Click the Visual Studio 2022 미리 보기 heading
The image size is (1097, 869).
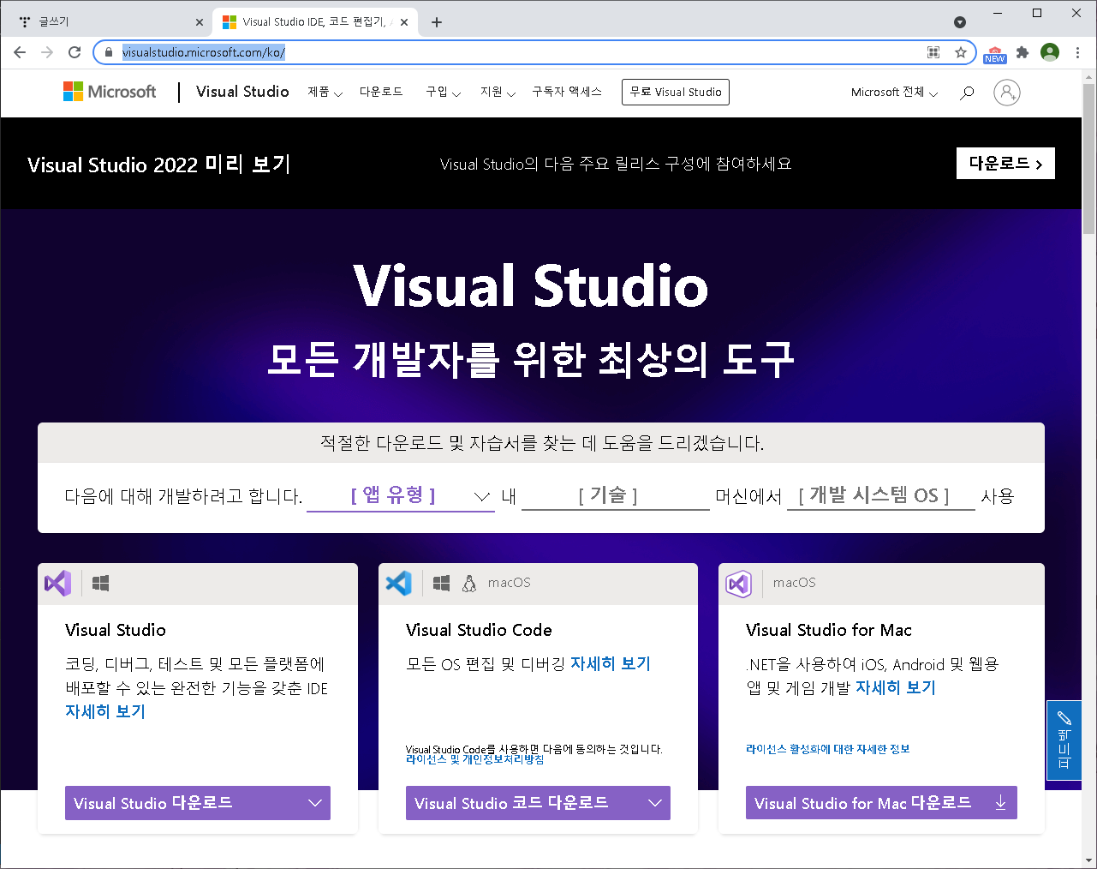coord(159,165)
